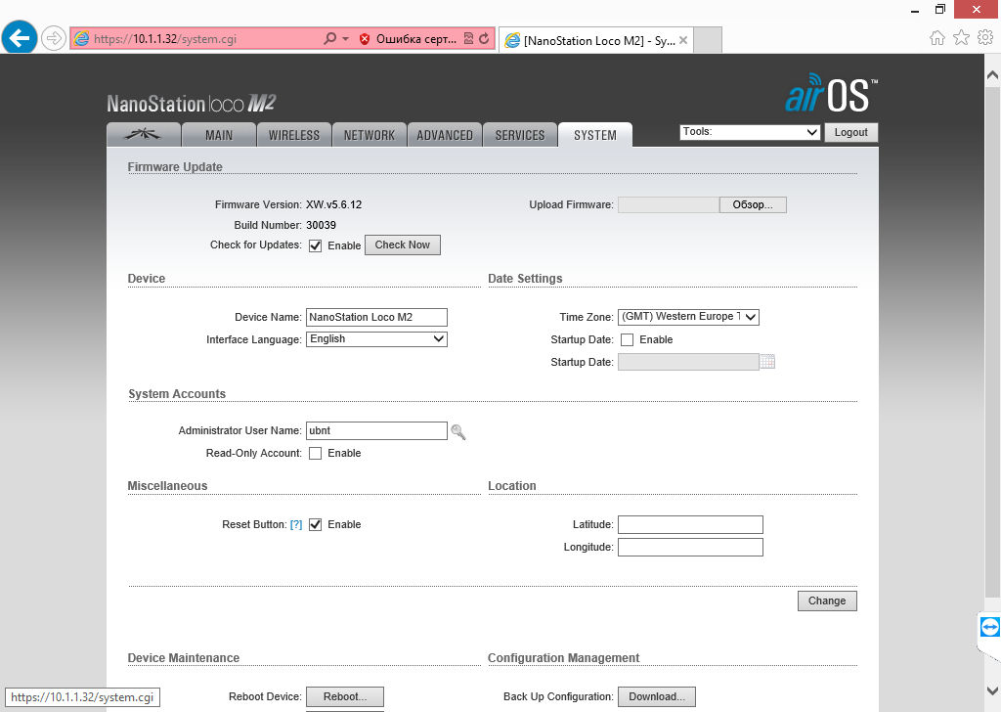
Task: Open browser Favorites star icon
Action: [961, 38]
